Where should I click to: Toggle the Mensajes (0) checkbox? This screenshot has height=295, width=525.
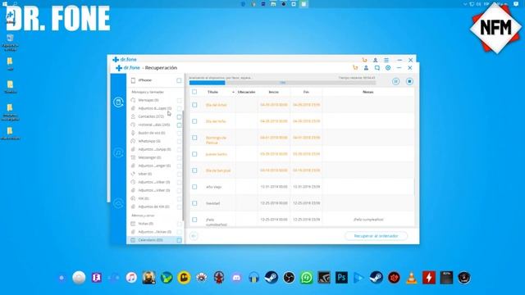click(179, 100)
